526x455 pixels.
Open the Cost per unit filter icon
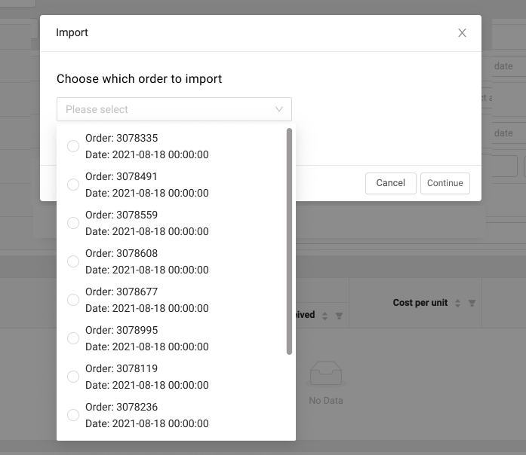tap(472, 303)
